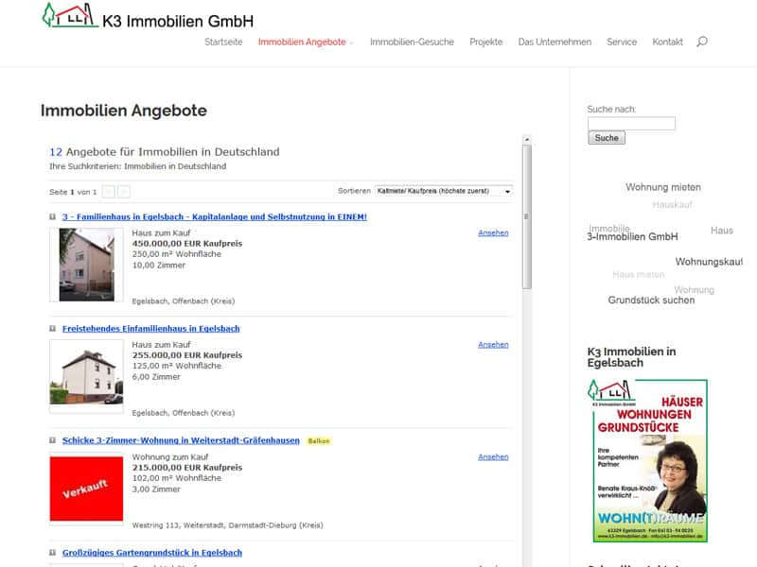Click the small icon beside 3-Familienhaus listing title
Image resolution: width=757 pixels, height=567 pixels.
point(53,217)
